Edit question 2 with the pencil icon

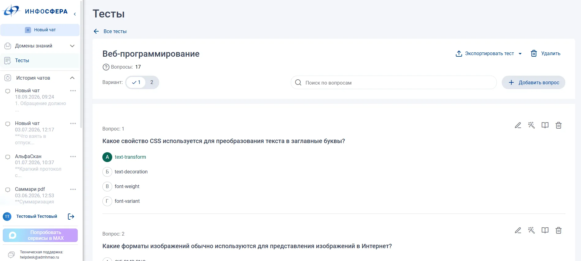[x=518, y=230]
